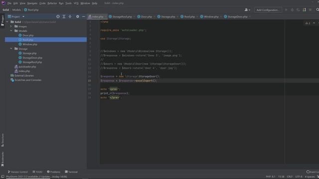Open the Bookmarks tool window side tab

point(2,159)
